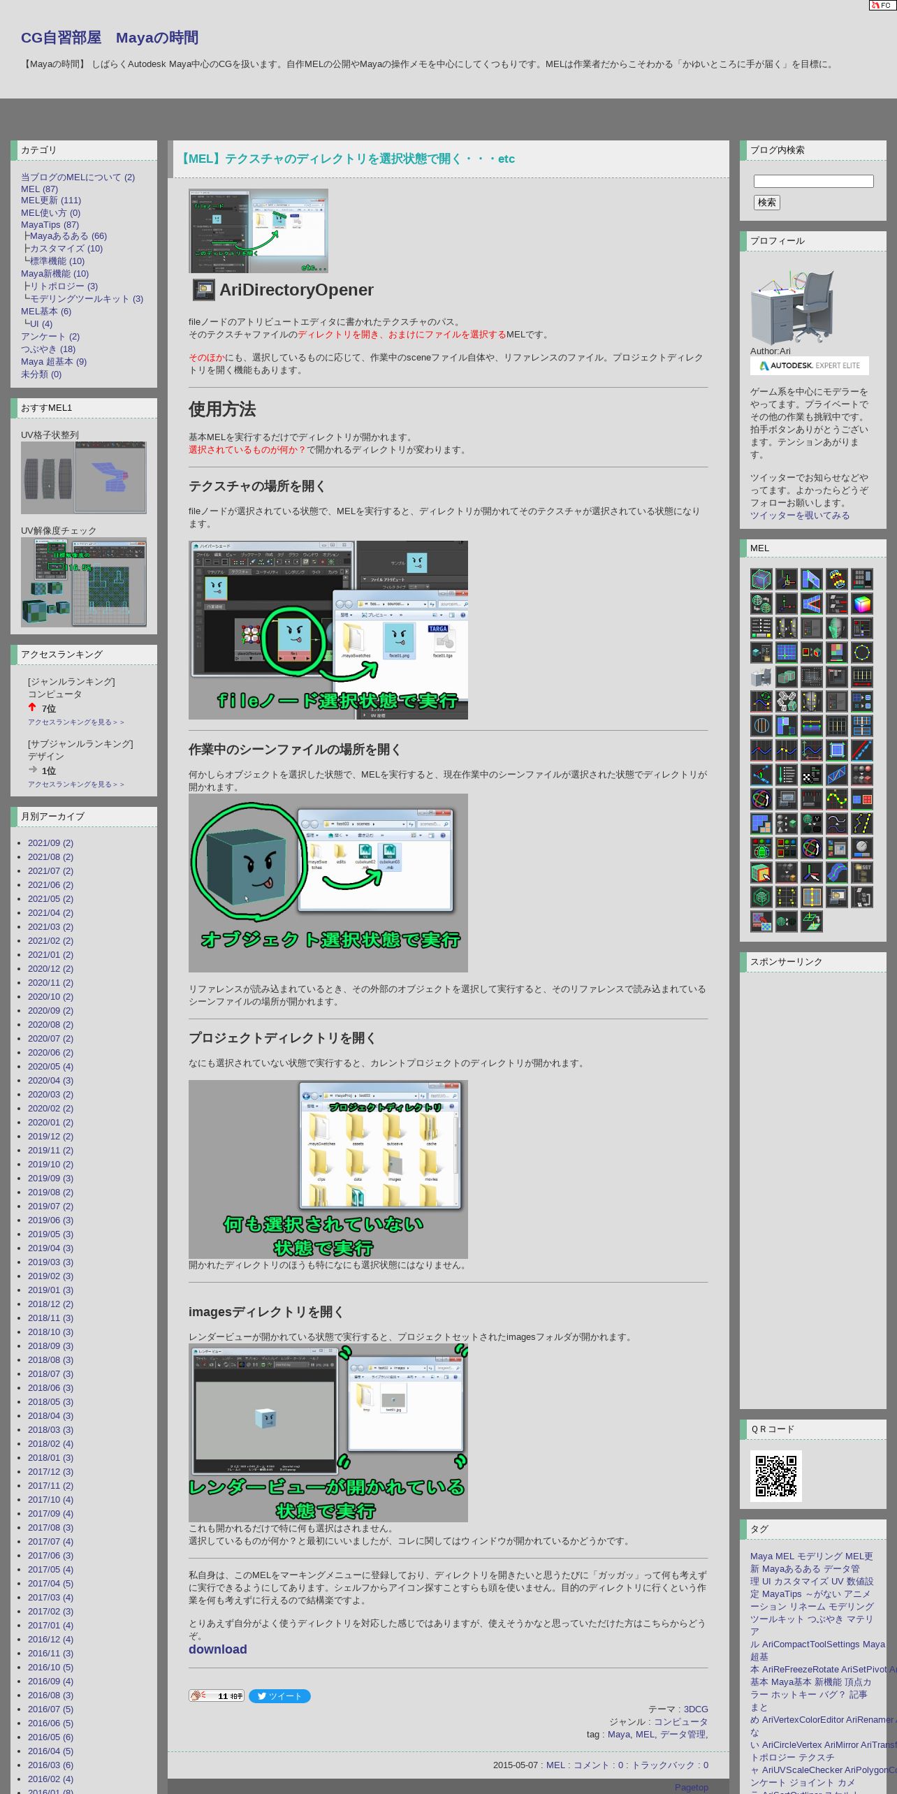Open the 2018/02 (4) archive
Screen dimensions: 897x1794
50,1444
